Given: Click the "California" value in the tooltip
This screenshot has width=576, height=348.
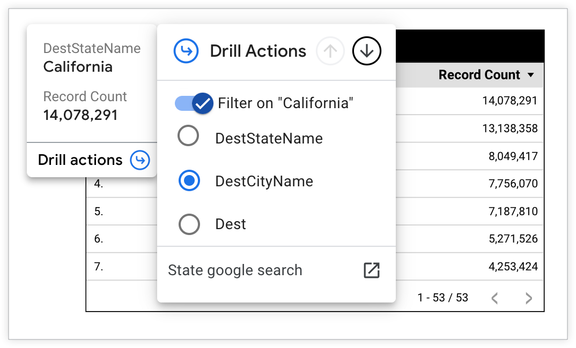Looking at the screenshot, I should point(78,67).
